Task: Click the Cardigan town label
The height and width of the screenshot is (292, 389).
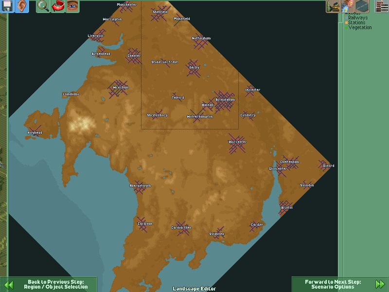Action: coord(145,224)
